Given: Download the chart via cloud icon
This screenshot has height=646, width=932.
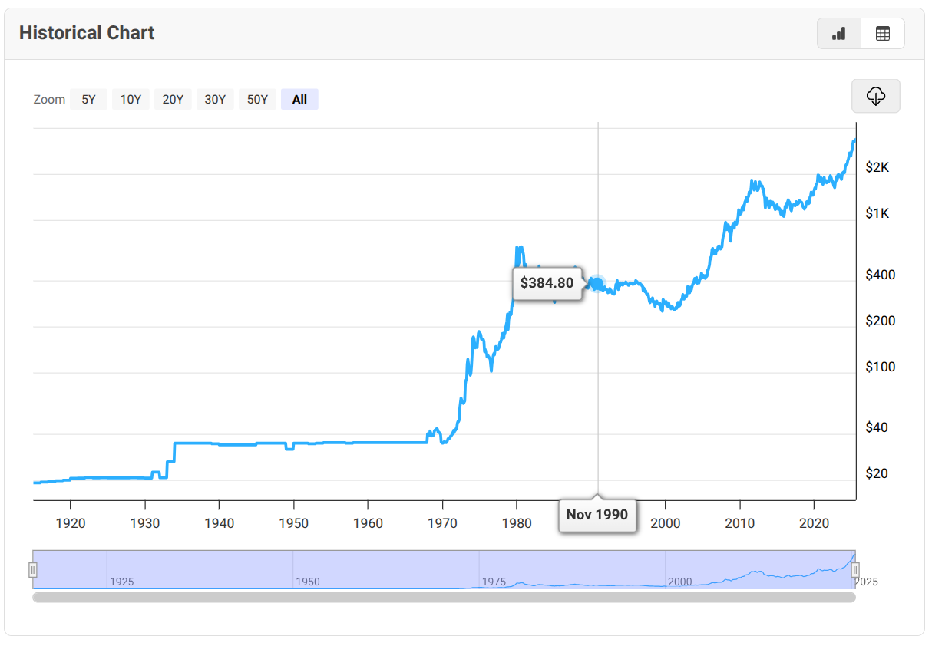Looking at the screenshot, I should pos(875,96).
